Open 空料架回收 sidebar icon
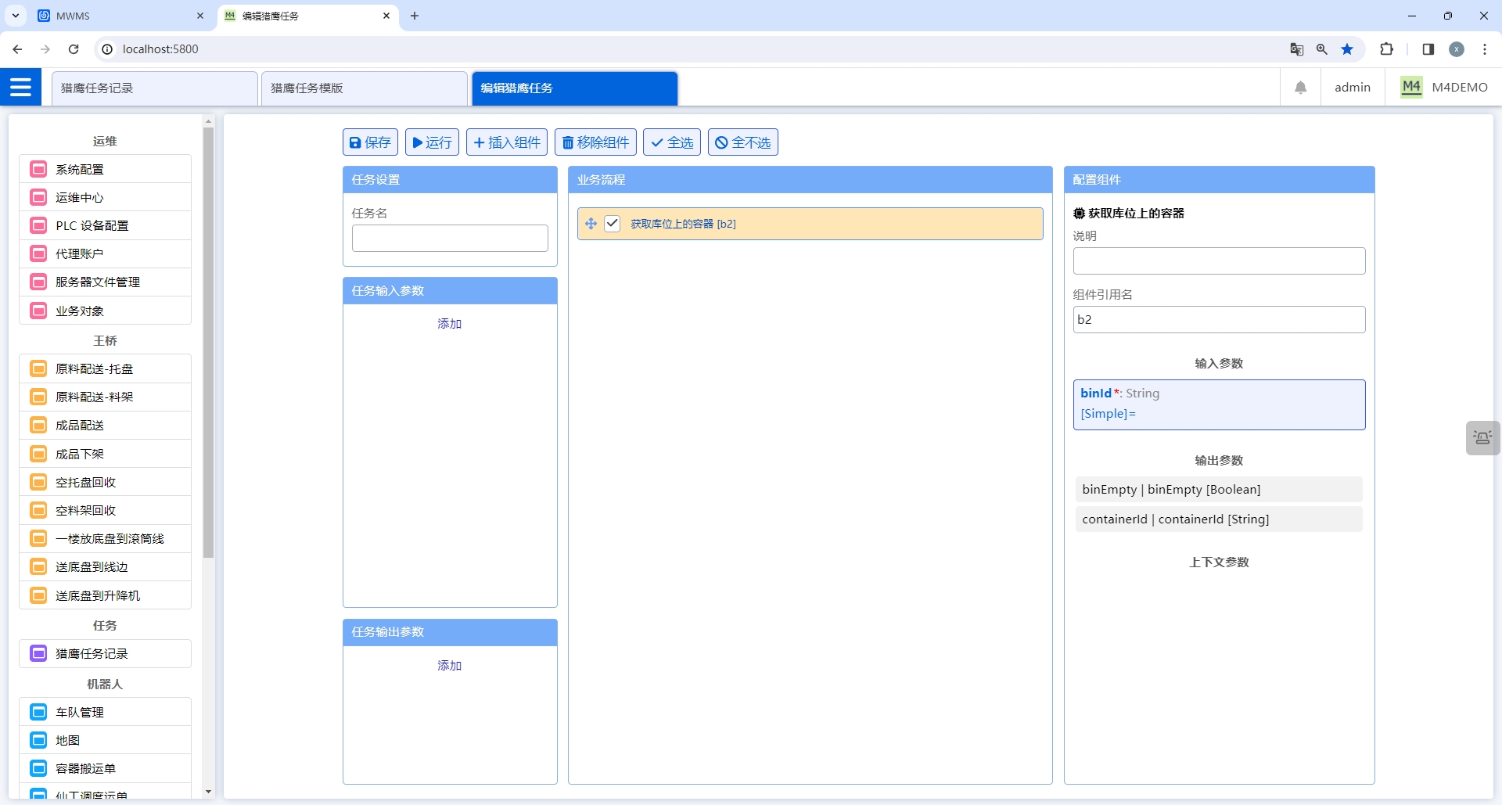Screen dimensions: 1502x805 [x=38, y=510]
